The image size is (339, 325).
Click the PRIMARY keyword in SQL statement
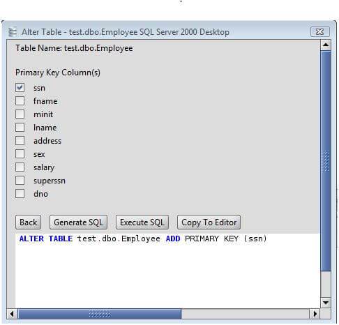[x=202, y=239]
